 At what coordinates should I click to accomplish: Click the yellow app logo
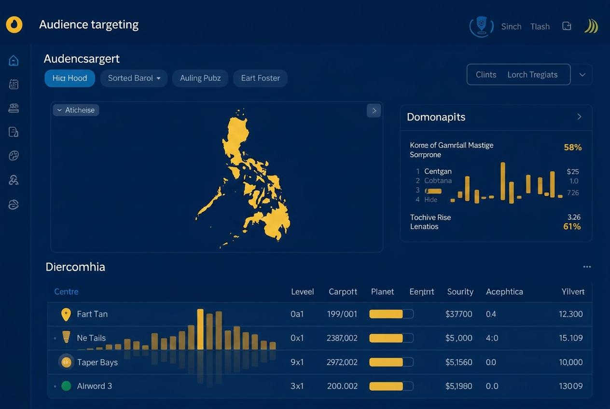14,24
